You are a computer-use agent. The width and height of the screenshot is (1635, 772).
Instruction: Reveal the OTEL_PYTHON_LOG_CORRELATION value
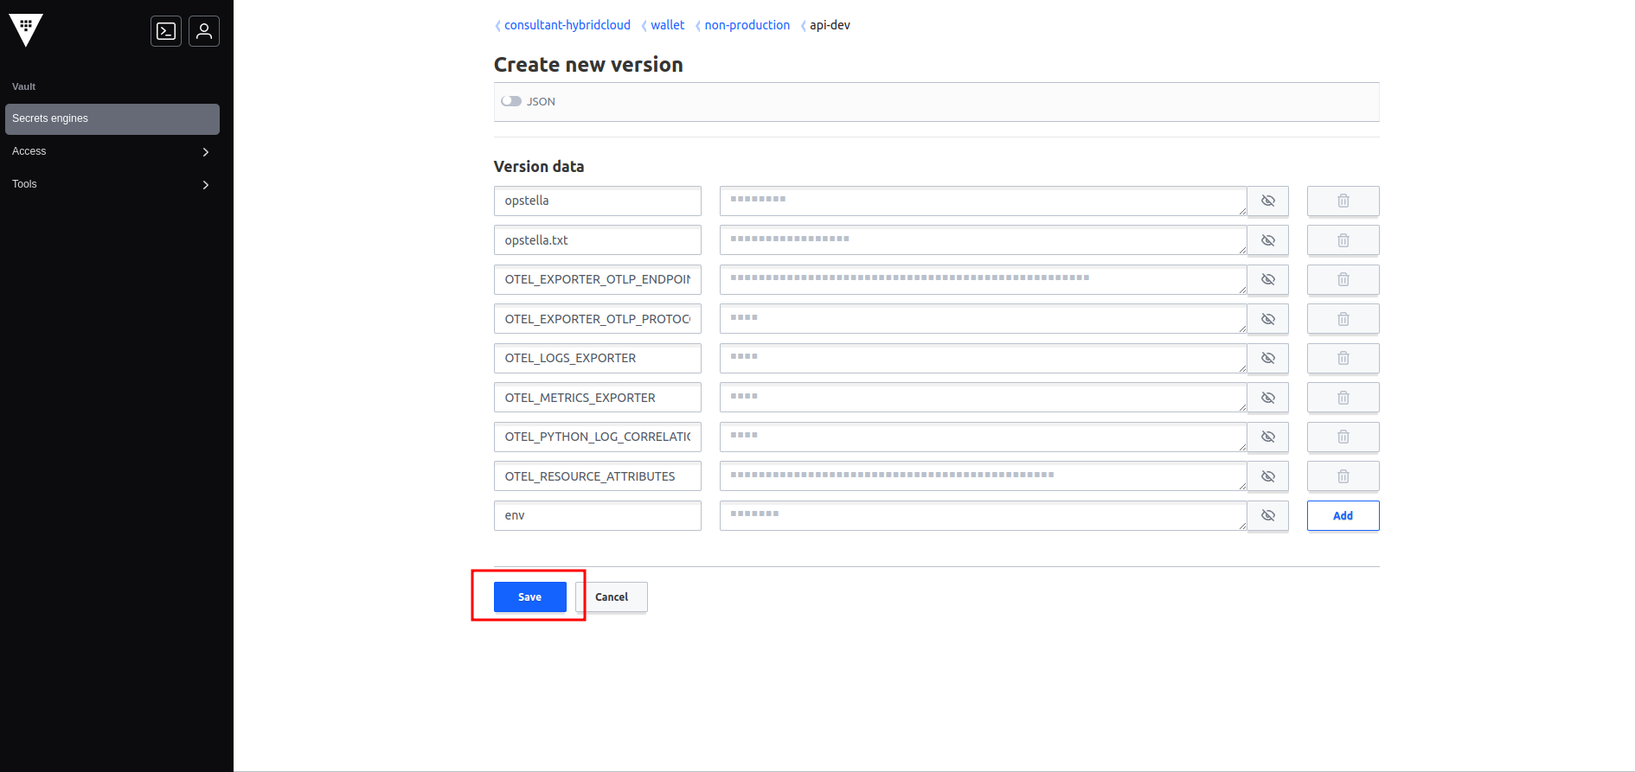click(1268, 437)
